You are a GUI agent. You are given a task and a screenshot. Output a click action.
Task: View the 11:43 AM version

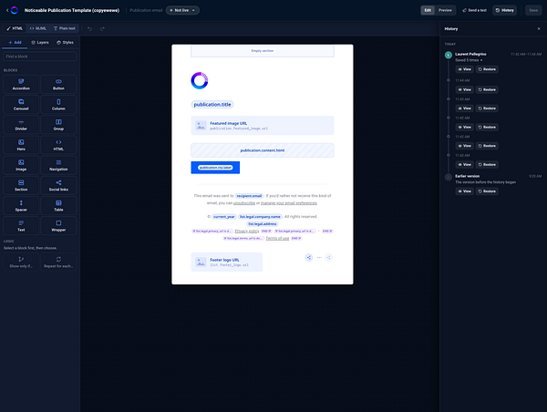click(x=464, y=108)
